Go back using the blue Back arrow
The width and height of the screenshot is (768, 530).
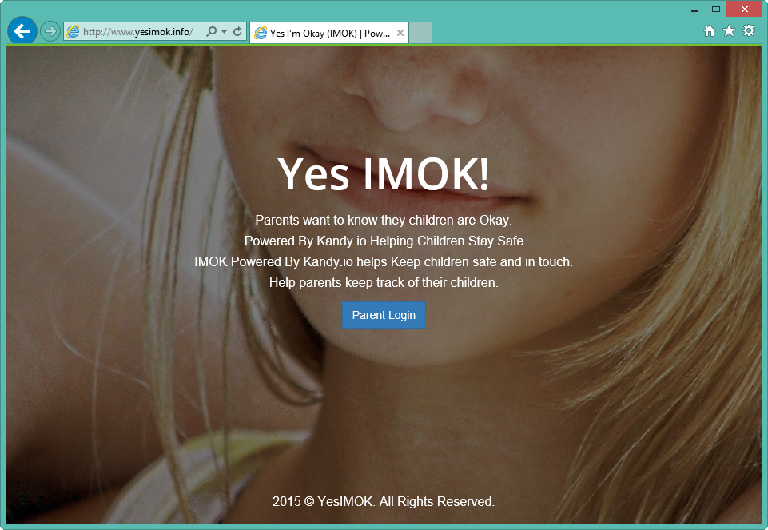coord(22,31)
